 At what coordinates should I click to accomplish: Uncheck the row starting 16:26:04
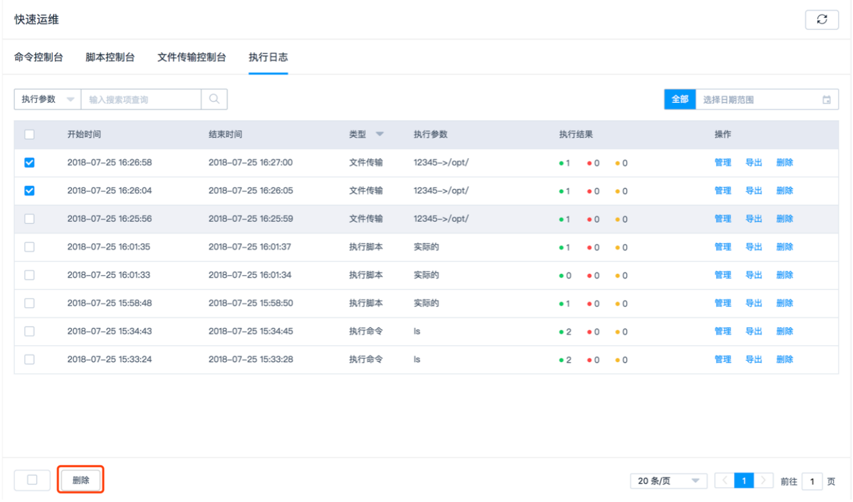point(29,191)
